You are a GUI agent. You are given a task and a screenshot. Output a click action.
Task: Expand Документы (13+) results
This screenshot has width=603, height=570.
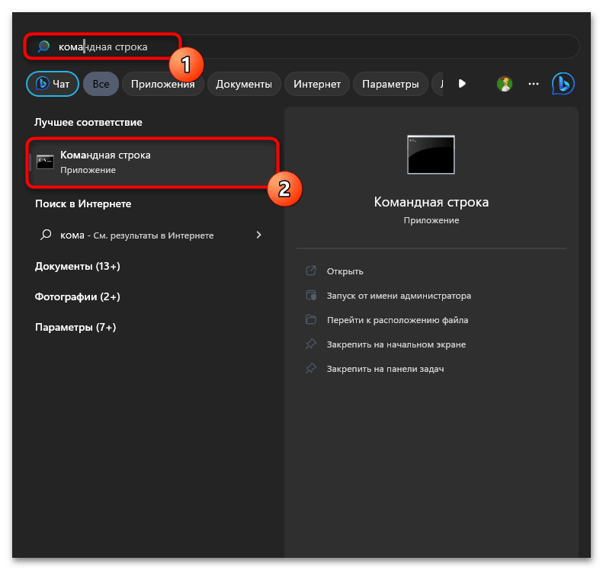(77, 266)
